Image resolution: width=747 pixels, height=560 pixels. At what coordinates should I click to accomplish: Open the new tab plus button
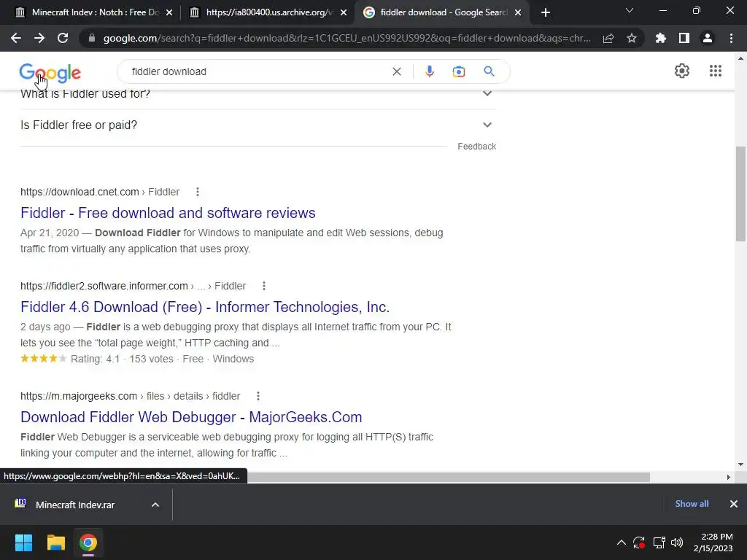pyautogui.click(x=546, y=12)
